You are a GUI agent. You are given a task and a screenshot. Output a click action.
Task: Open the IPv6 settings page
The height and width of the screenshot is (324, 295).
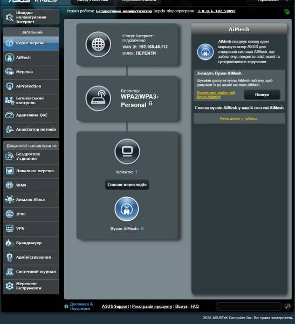[x=31, y=214]
